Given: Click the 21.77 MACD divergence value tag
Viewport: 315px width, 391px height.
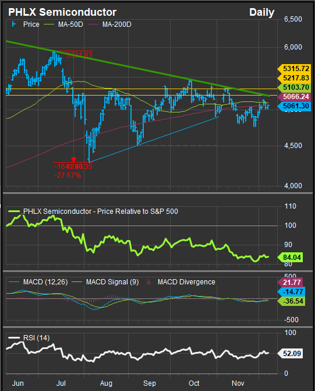Looking at the screenshot, I should 290,282.
